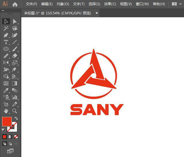Collapse the tools panel with double arrows
The image size is (184, 157).
point(3,11)
